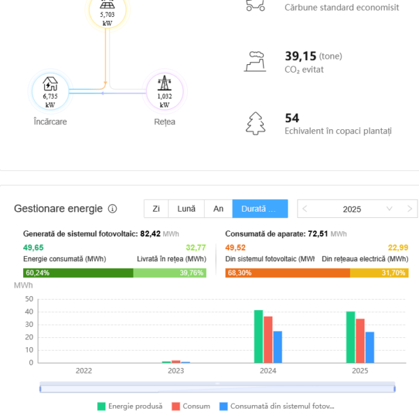Click the grid pylon icon (Rețea)
This screenshot has width=419, height=419.
pyautogui.click(x=165, y=91)
